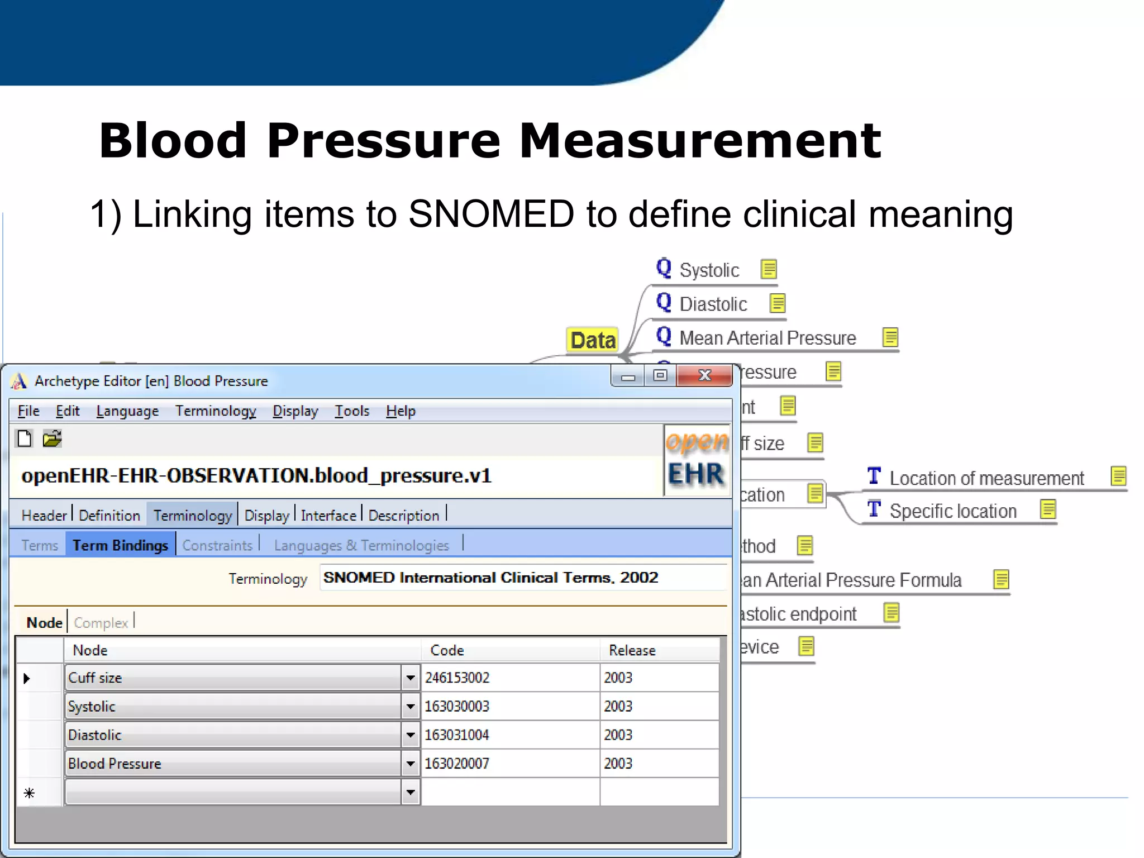
Task: Click the Release value in the Cuff size row
Action: pyautogui.click(x=659, y=678)
